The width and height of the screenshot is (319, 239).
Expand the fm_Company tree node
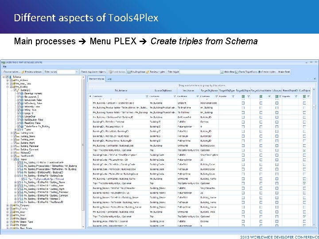8,205
